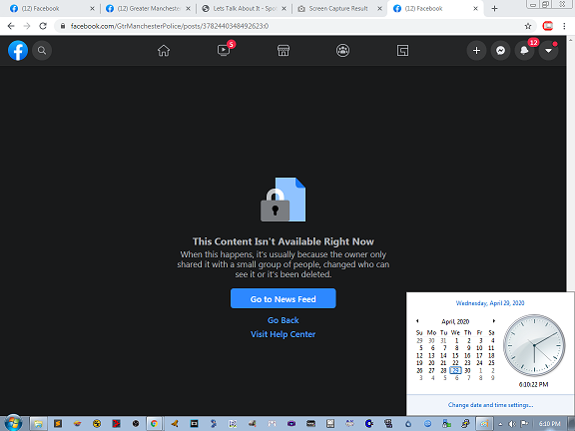Viewport: 575px width, 431px height.
Task: Open a new browser tab
Action: (x=494, y=8)
